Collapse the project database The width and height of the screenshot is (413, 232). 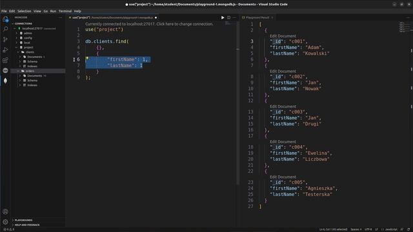(x=17, y=47)
